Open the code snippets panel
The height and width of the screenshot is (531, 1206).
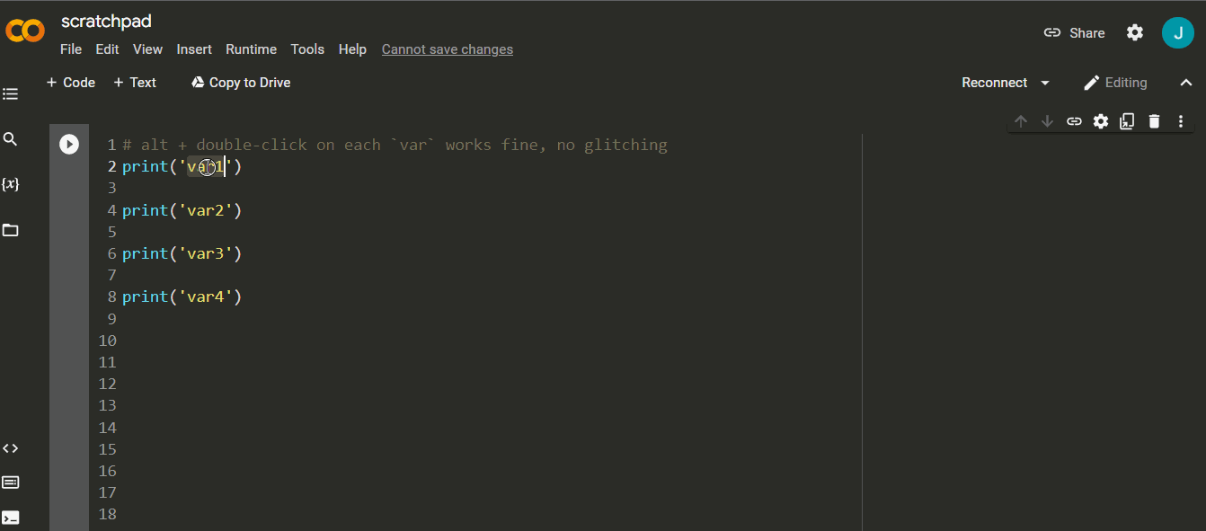(x=10, y=447)
